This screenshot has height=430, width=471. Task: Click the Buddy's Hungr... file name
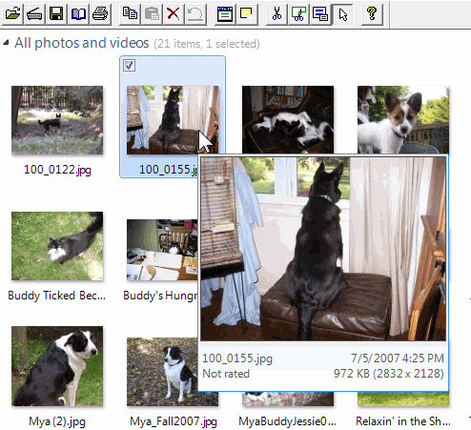pos(160,296)
